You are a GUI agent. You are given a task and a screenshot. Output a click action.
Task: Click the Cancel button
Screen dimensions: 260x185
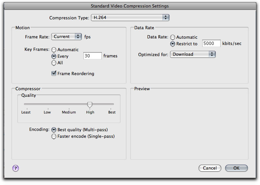click(x=210, y=168)
